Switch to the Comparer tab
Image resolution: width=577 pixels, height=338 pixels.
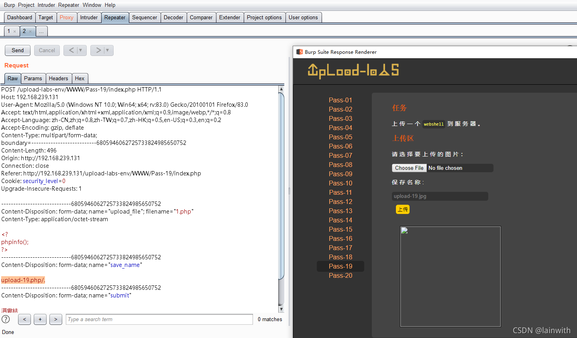coord(201,17)
